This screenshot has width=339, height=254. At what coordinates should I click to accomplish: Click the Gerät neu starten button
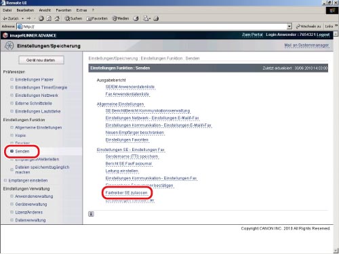(x=41, y=60)
